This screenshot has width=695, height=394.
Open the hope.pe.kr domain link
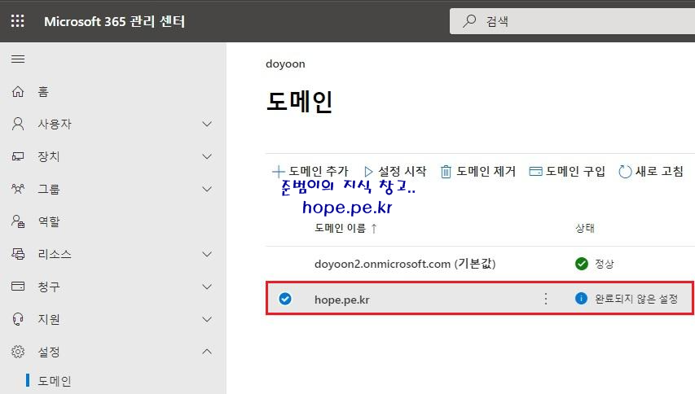pos(341,300)
